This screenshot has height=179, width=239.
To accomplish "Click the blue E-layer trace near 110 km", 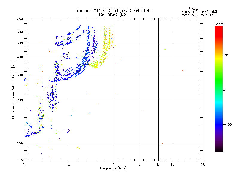I will tap(32, 133).
